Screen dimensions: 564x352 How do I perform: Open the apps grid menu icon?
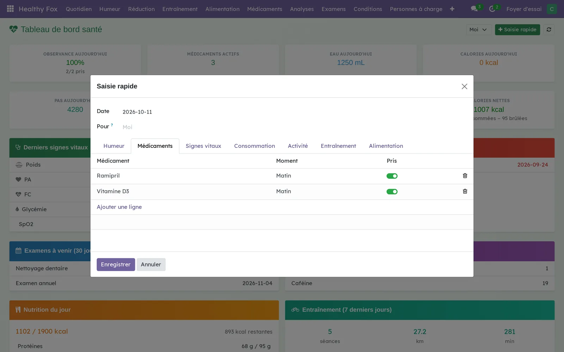(10, 9)
